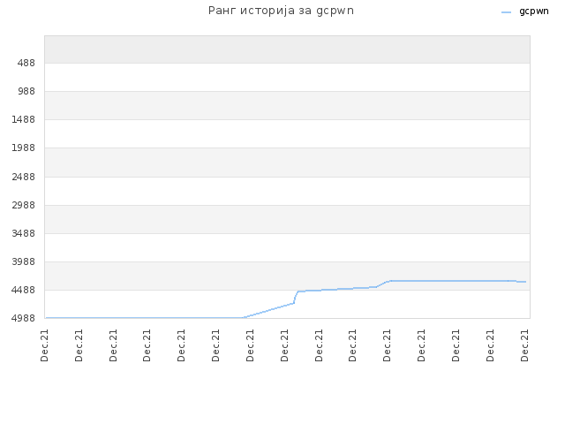The image size is (565, 424).
Task: Click the first Dec.21 x-axis label
Action: click(x=44, y=345)
